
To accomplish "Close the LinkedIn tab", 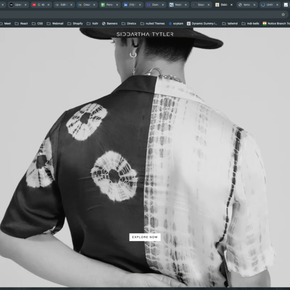I will click(x=140, y=5).
